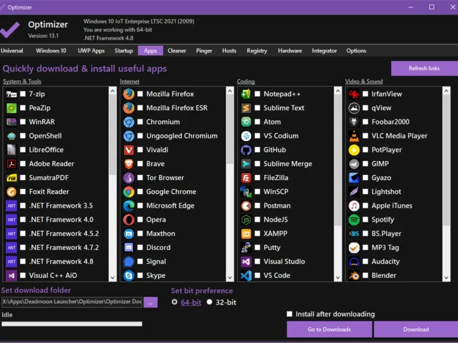Open the Hosts tab
Image resolution: width=458 pixels, height=343 pixels.
pyautogui.click(x=229, y=51)
